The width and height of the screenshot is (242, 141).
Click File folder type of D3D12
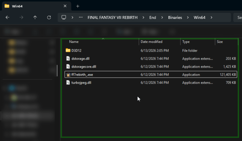[x=190, y=51]
